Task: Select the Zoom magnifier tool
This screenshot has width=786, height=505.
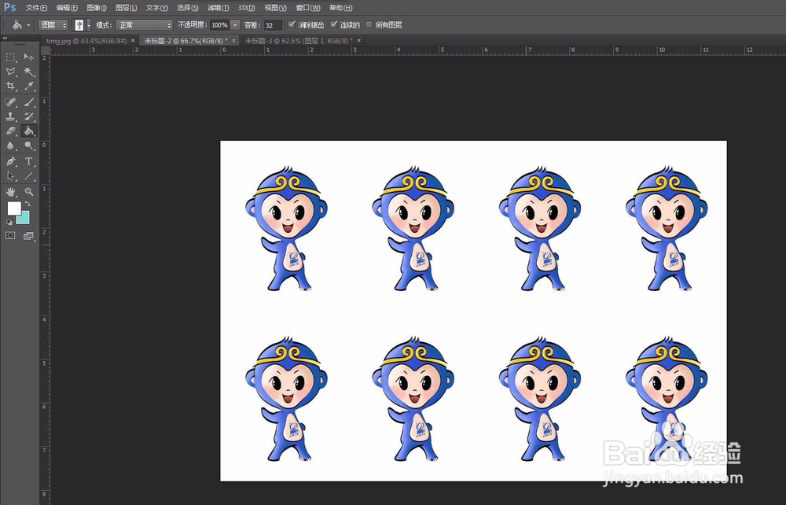Action: (29, 192)
